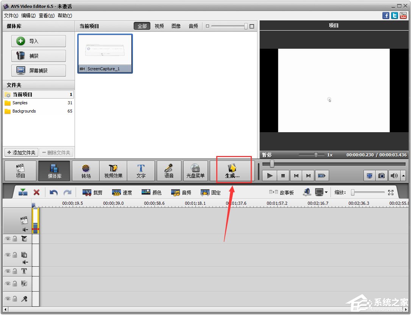Select the Samples folder

39,103
